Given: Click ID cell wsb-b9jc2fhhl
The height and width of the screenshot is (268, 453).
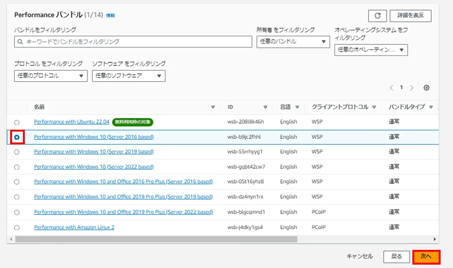Looking at the screenshot, I should (x=244, y=137).
